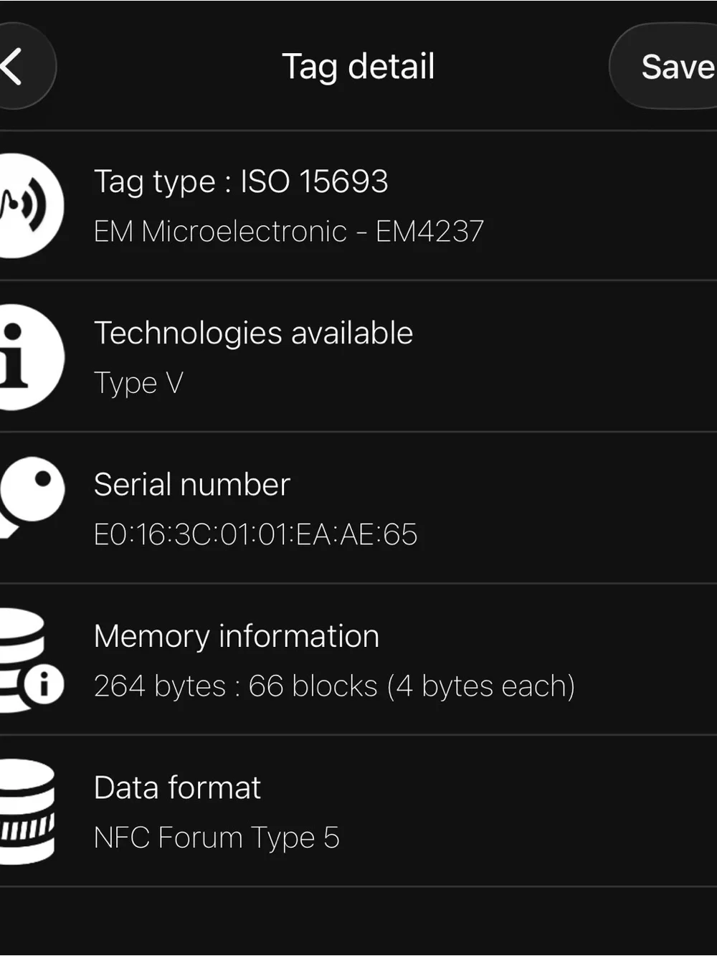Open the Memory information row
The width and height of the screenshot is (717, 956).
358,660
